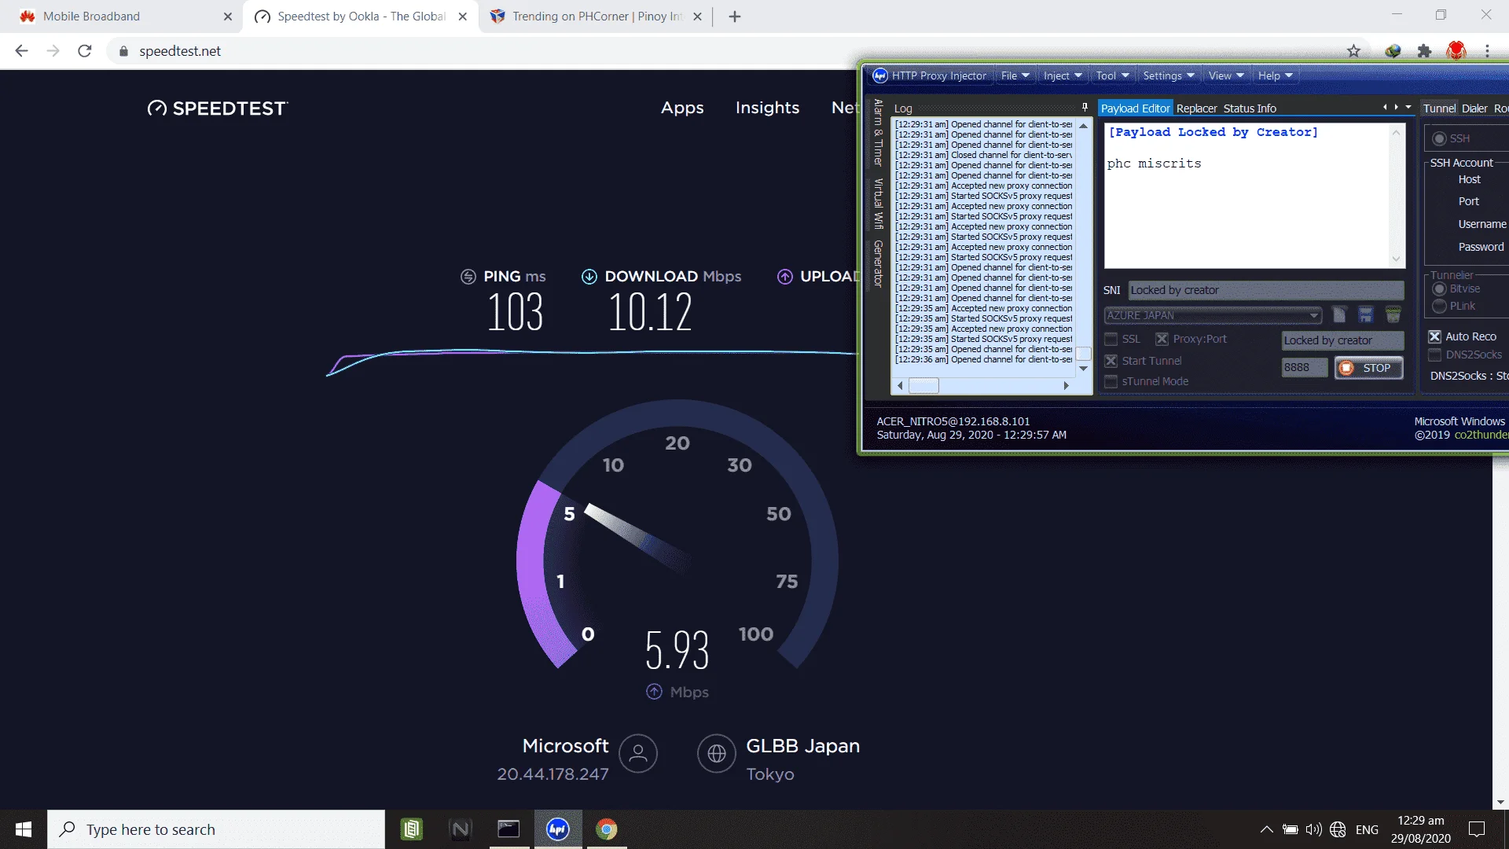1509x849 pixels.
Task: Open the green notepad app in the taskbar
Action: tap(411, 829)
